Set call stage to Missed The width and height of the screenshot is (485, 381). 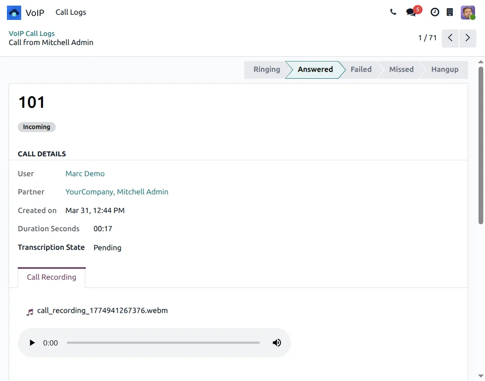tap(401, 69)
